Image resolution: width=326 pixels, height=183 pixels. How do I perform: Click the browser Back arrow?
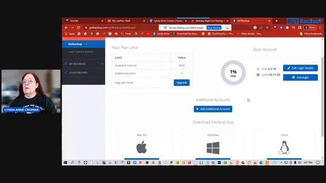coord(66,27)
